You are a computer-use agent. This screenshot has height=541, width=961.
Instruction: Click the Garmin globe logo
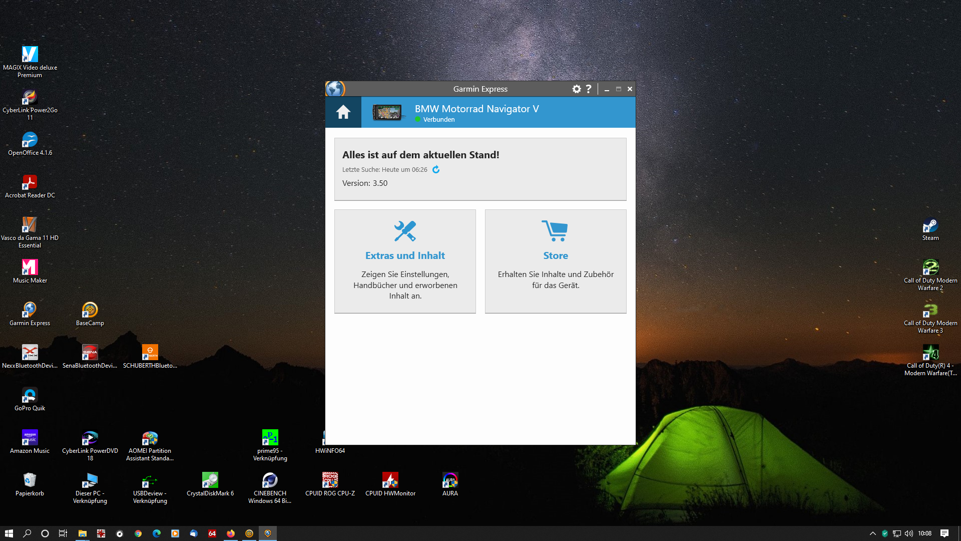tap(335, 89)
